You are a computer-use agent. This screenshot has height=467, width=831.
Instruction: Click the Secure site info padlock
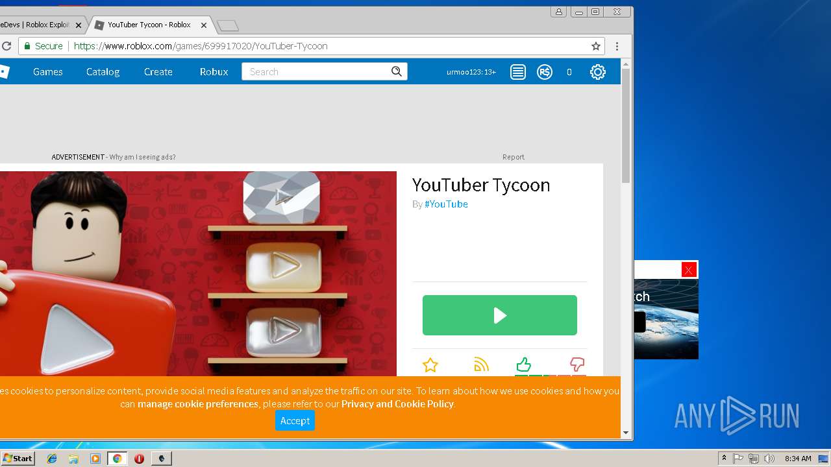(x=43, y=46)
